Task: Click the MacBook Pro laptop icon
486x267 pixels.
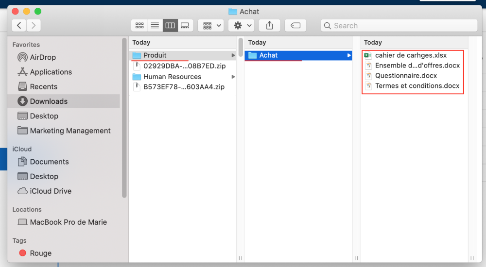Action: tap(22, 222)
